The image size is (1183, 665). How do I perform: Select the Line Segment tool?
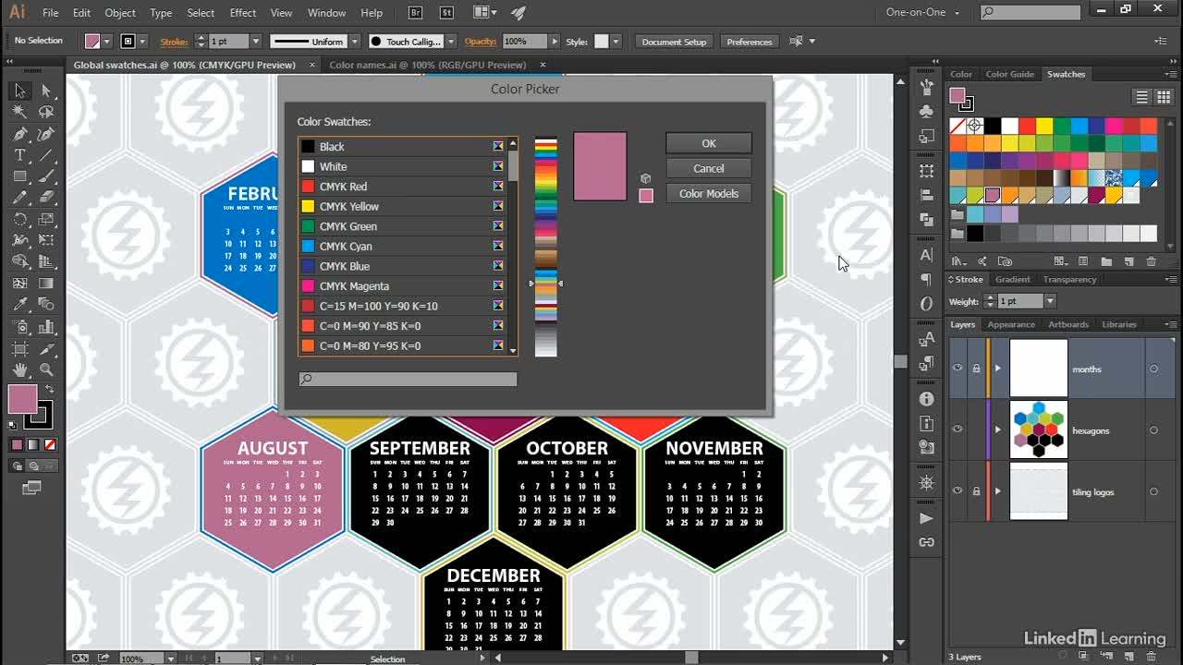[46, 155]
